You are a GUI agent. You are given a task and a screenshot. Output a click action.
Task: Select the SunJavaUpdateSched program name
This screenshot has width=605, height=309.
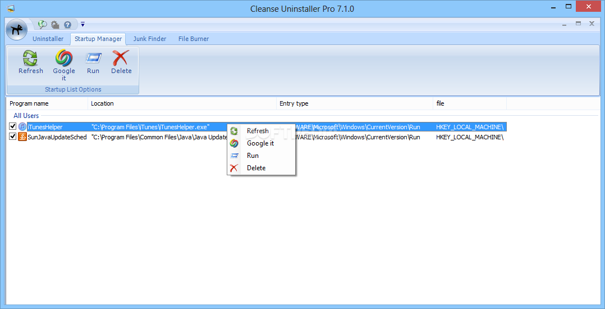(x=57, y=137)
